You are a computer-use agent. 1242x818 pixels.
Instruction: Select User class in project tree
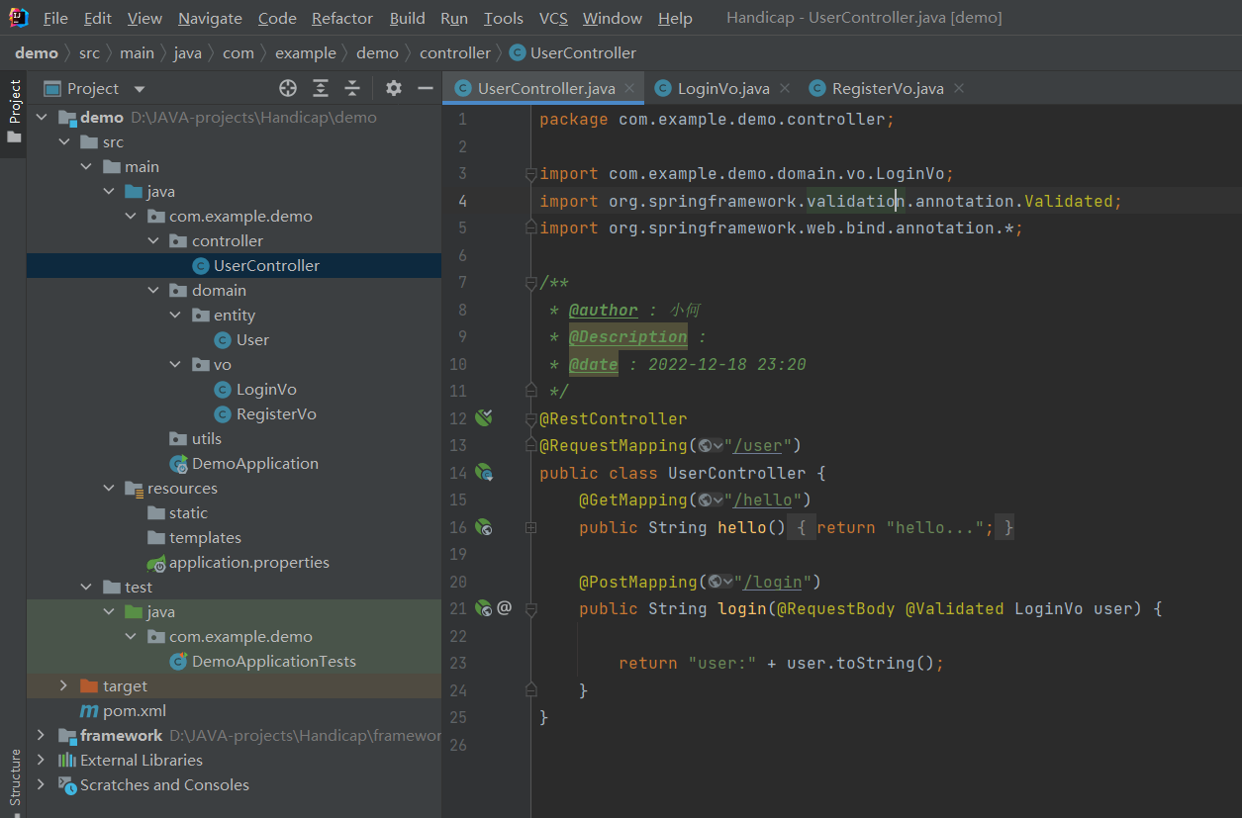252,339
